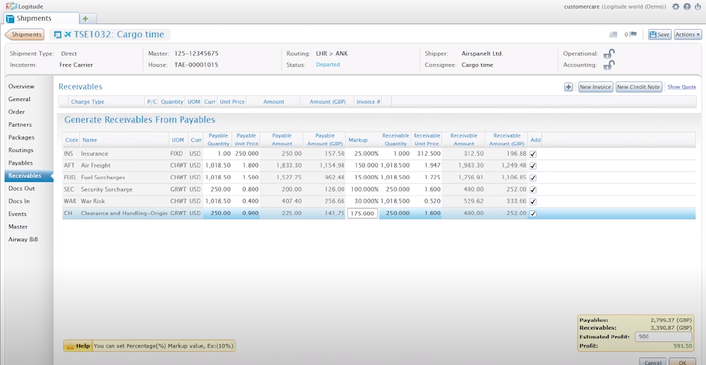Open the Docs Out section
The image size is (706, 365).
[22, 188]
